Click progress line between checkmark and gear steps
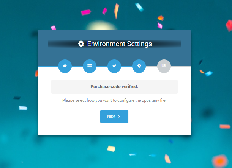Screen dimensions: 232x168 (126, 66)
